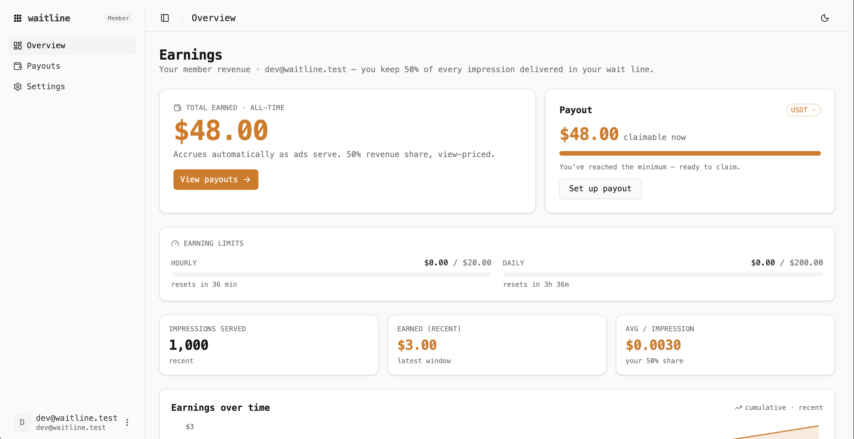Click the $3.00 earned recent value
The width and height of the screenshot is (854, 439).
coord(417,345)
